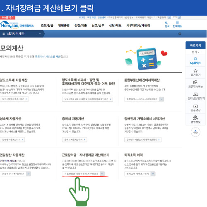This screenshot has width=207, height=207.
Task: Click the 100% zoom level value
Action: [x=174, y=17]
